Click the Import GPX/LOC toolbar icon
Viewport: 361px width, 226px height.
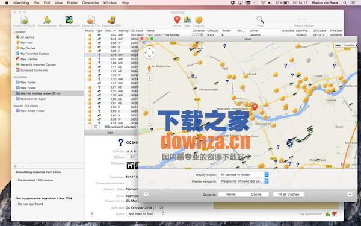(x=25, y=20)
